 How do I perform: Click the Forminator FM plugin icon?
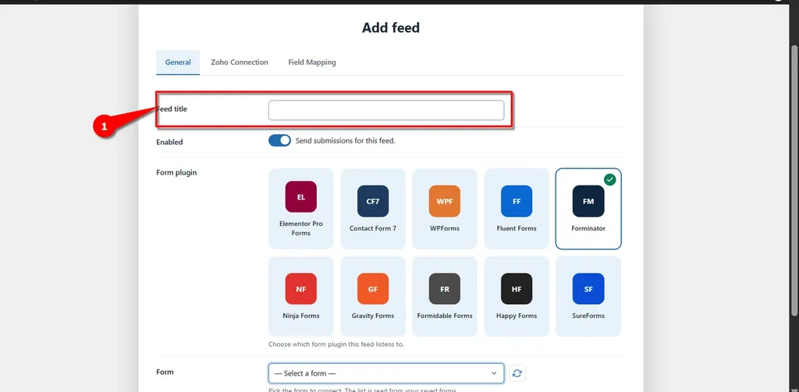tap(588, 201)
